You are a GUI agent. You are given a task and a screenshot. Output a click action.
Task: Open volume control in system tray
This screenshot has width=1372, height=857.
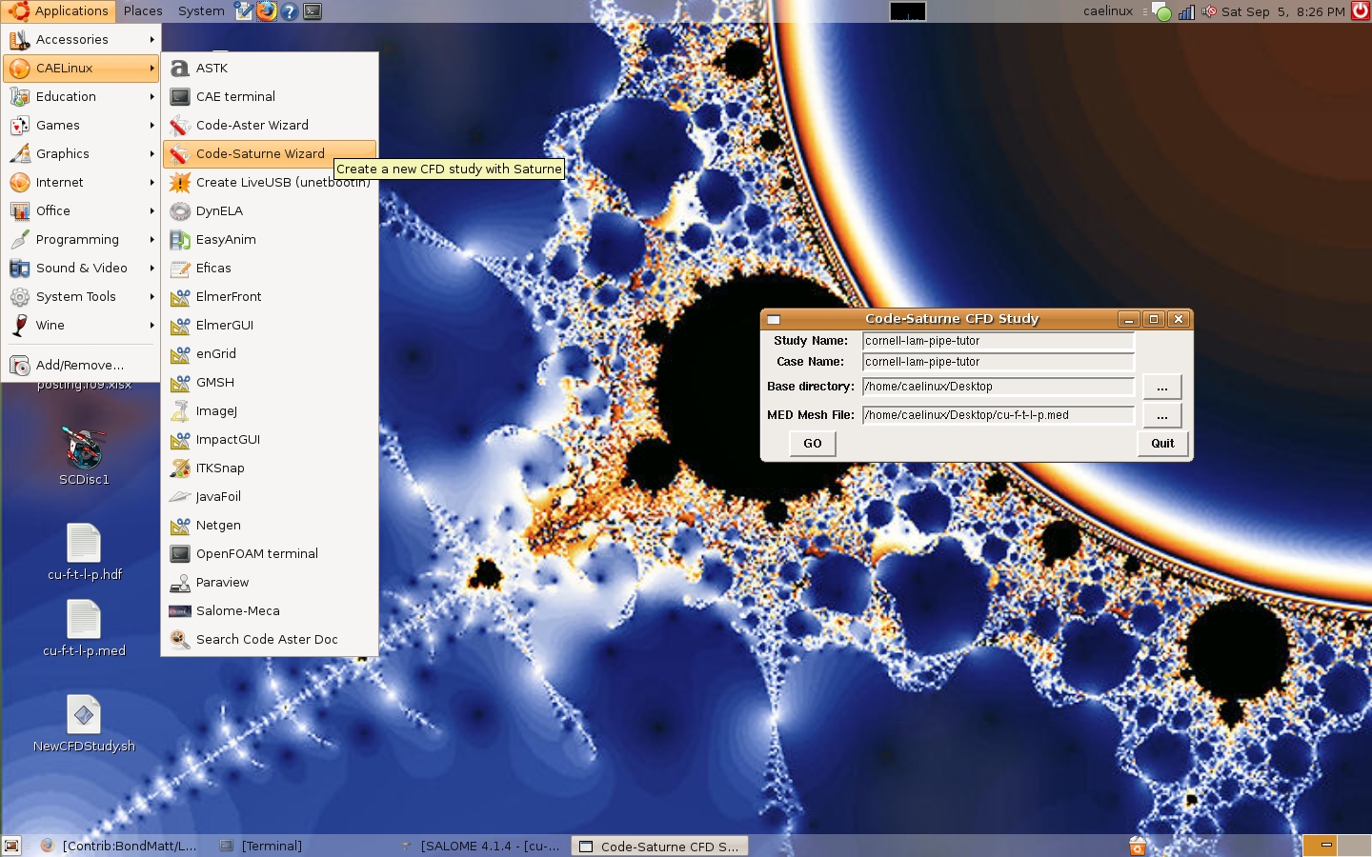pos(1209,11)
